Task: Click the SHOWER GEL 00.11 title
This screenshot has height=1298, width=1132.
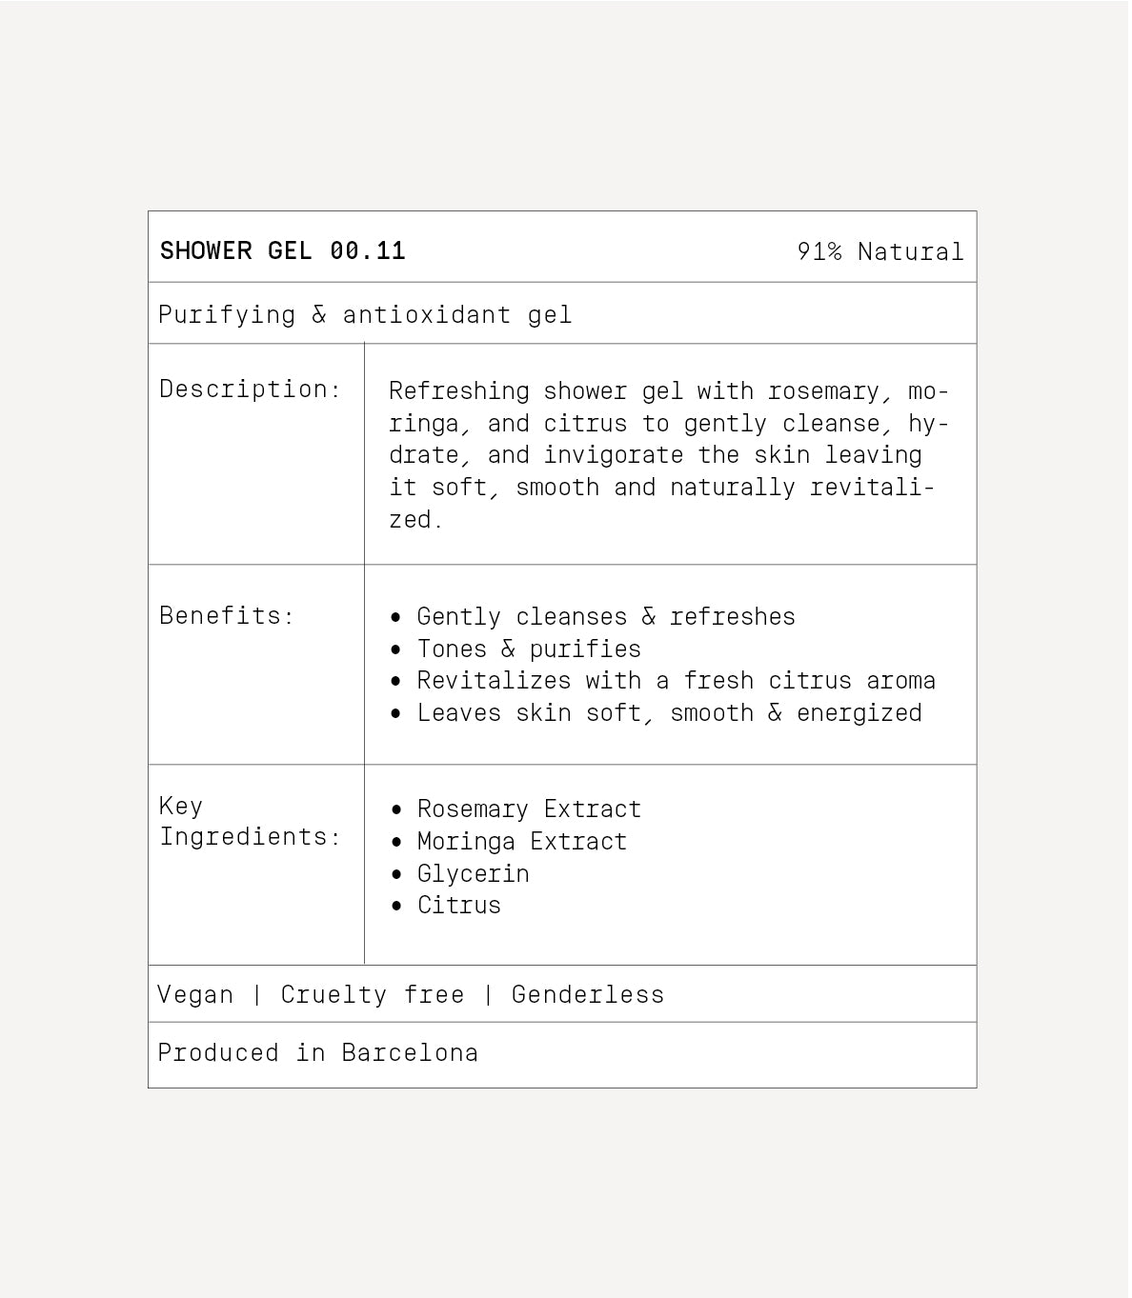Action: click(282, 250)
